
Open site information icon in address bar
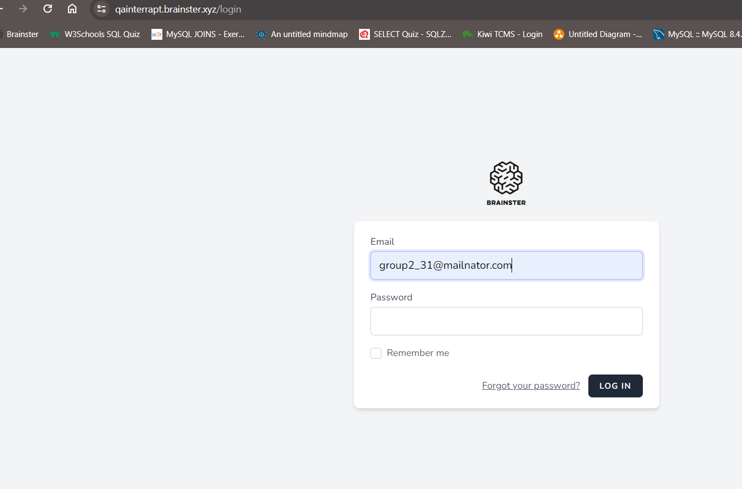101,9
